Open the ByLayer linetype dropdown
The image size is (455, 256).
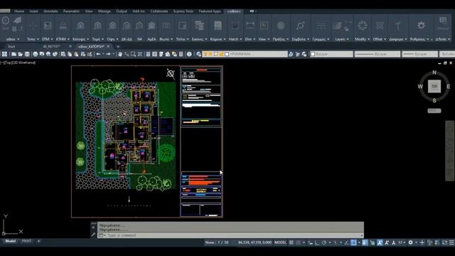coord(378,54)
